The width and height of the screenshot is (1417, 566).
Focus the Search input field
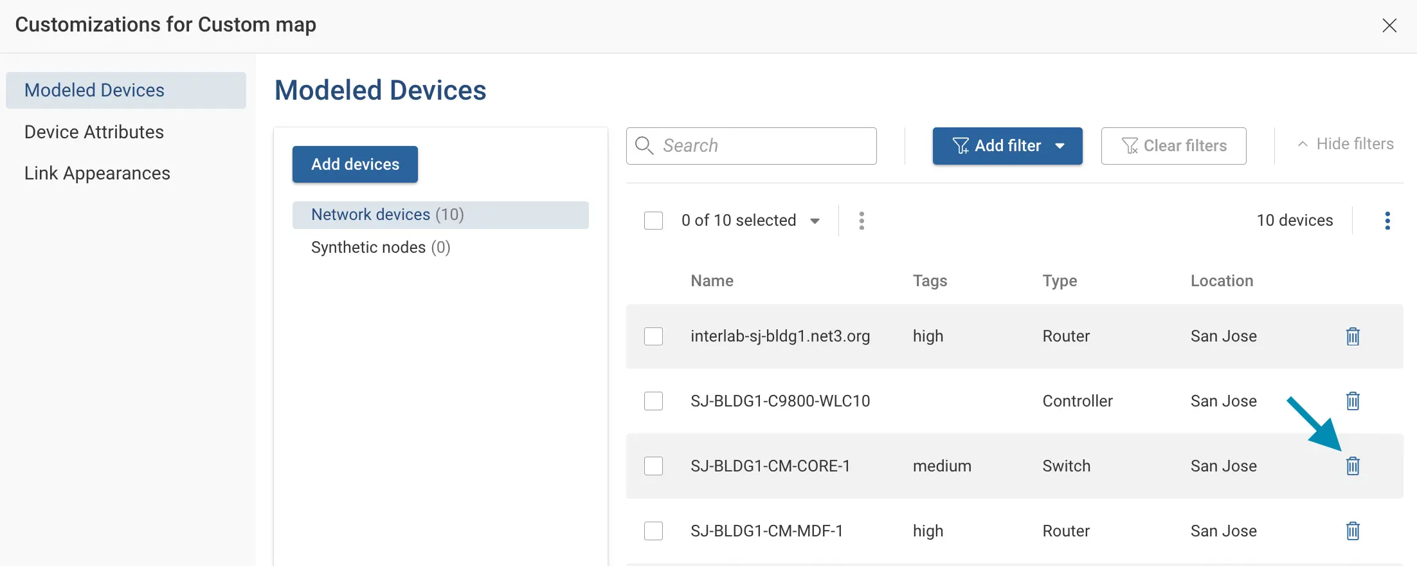click(751, 146)
